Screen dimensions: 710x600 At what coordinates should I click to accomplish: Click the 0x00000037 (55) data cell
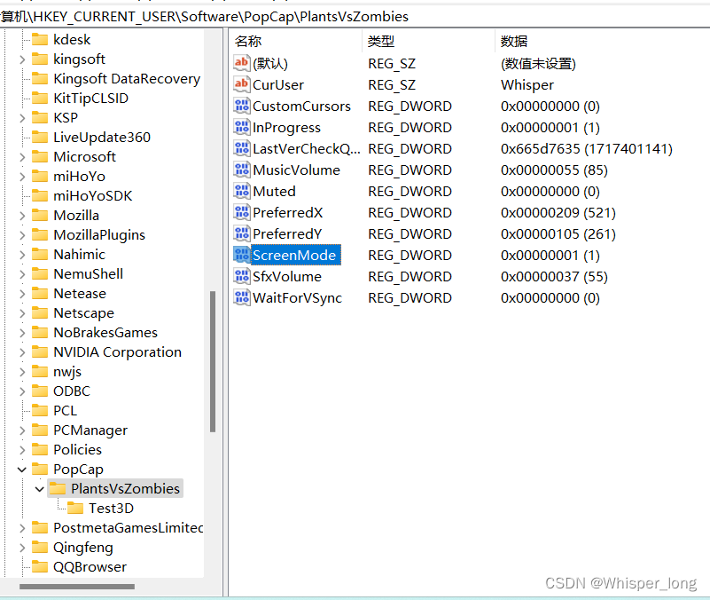pos(554,277)
